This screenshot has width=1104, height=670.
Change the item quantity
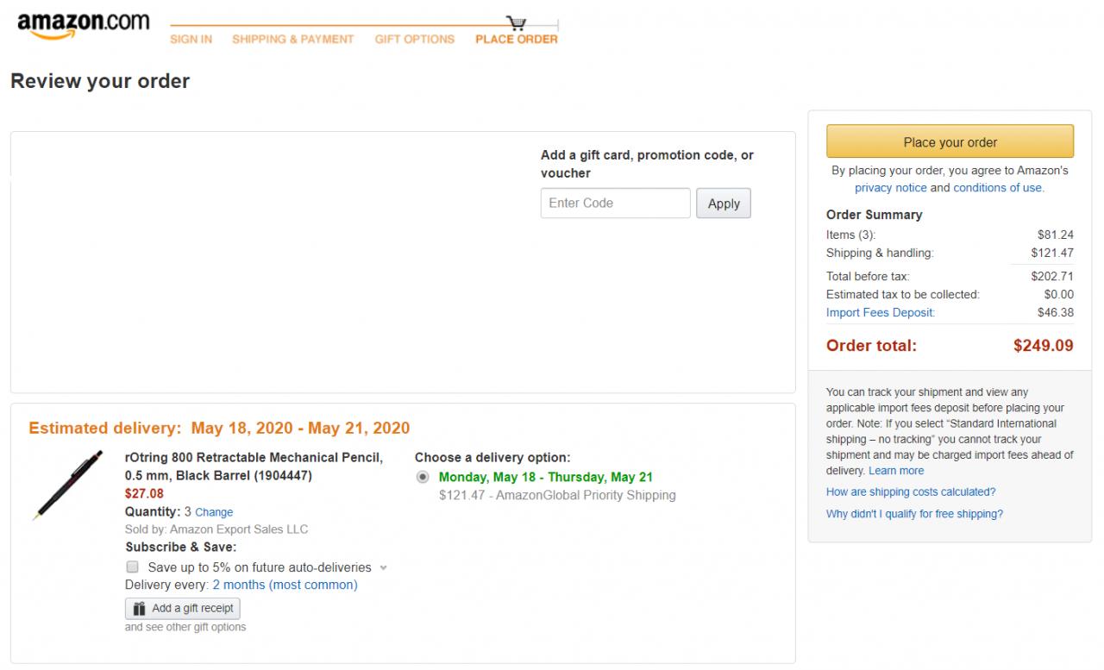click(214, 512)
